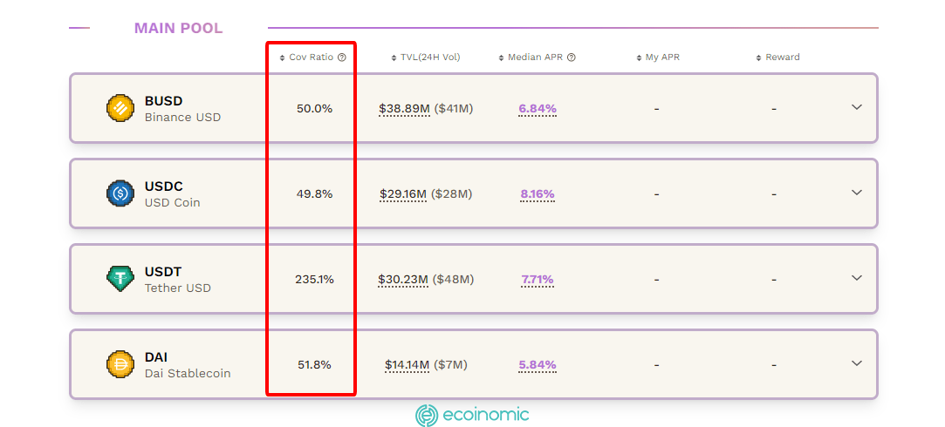Image resolution: width=945 pixels, height=427 pixels.
Task: Open the BUSD 6.84% median APR link
Action: tap(538, 109)
